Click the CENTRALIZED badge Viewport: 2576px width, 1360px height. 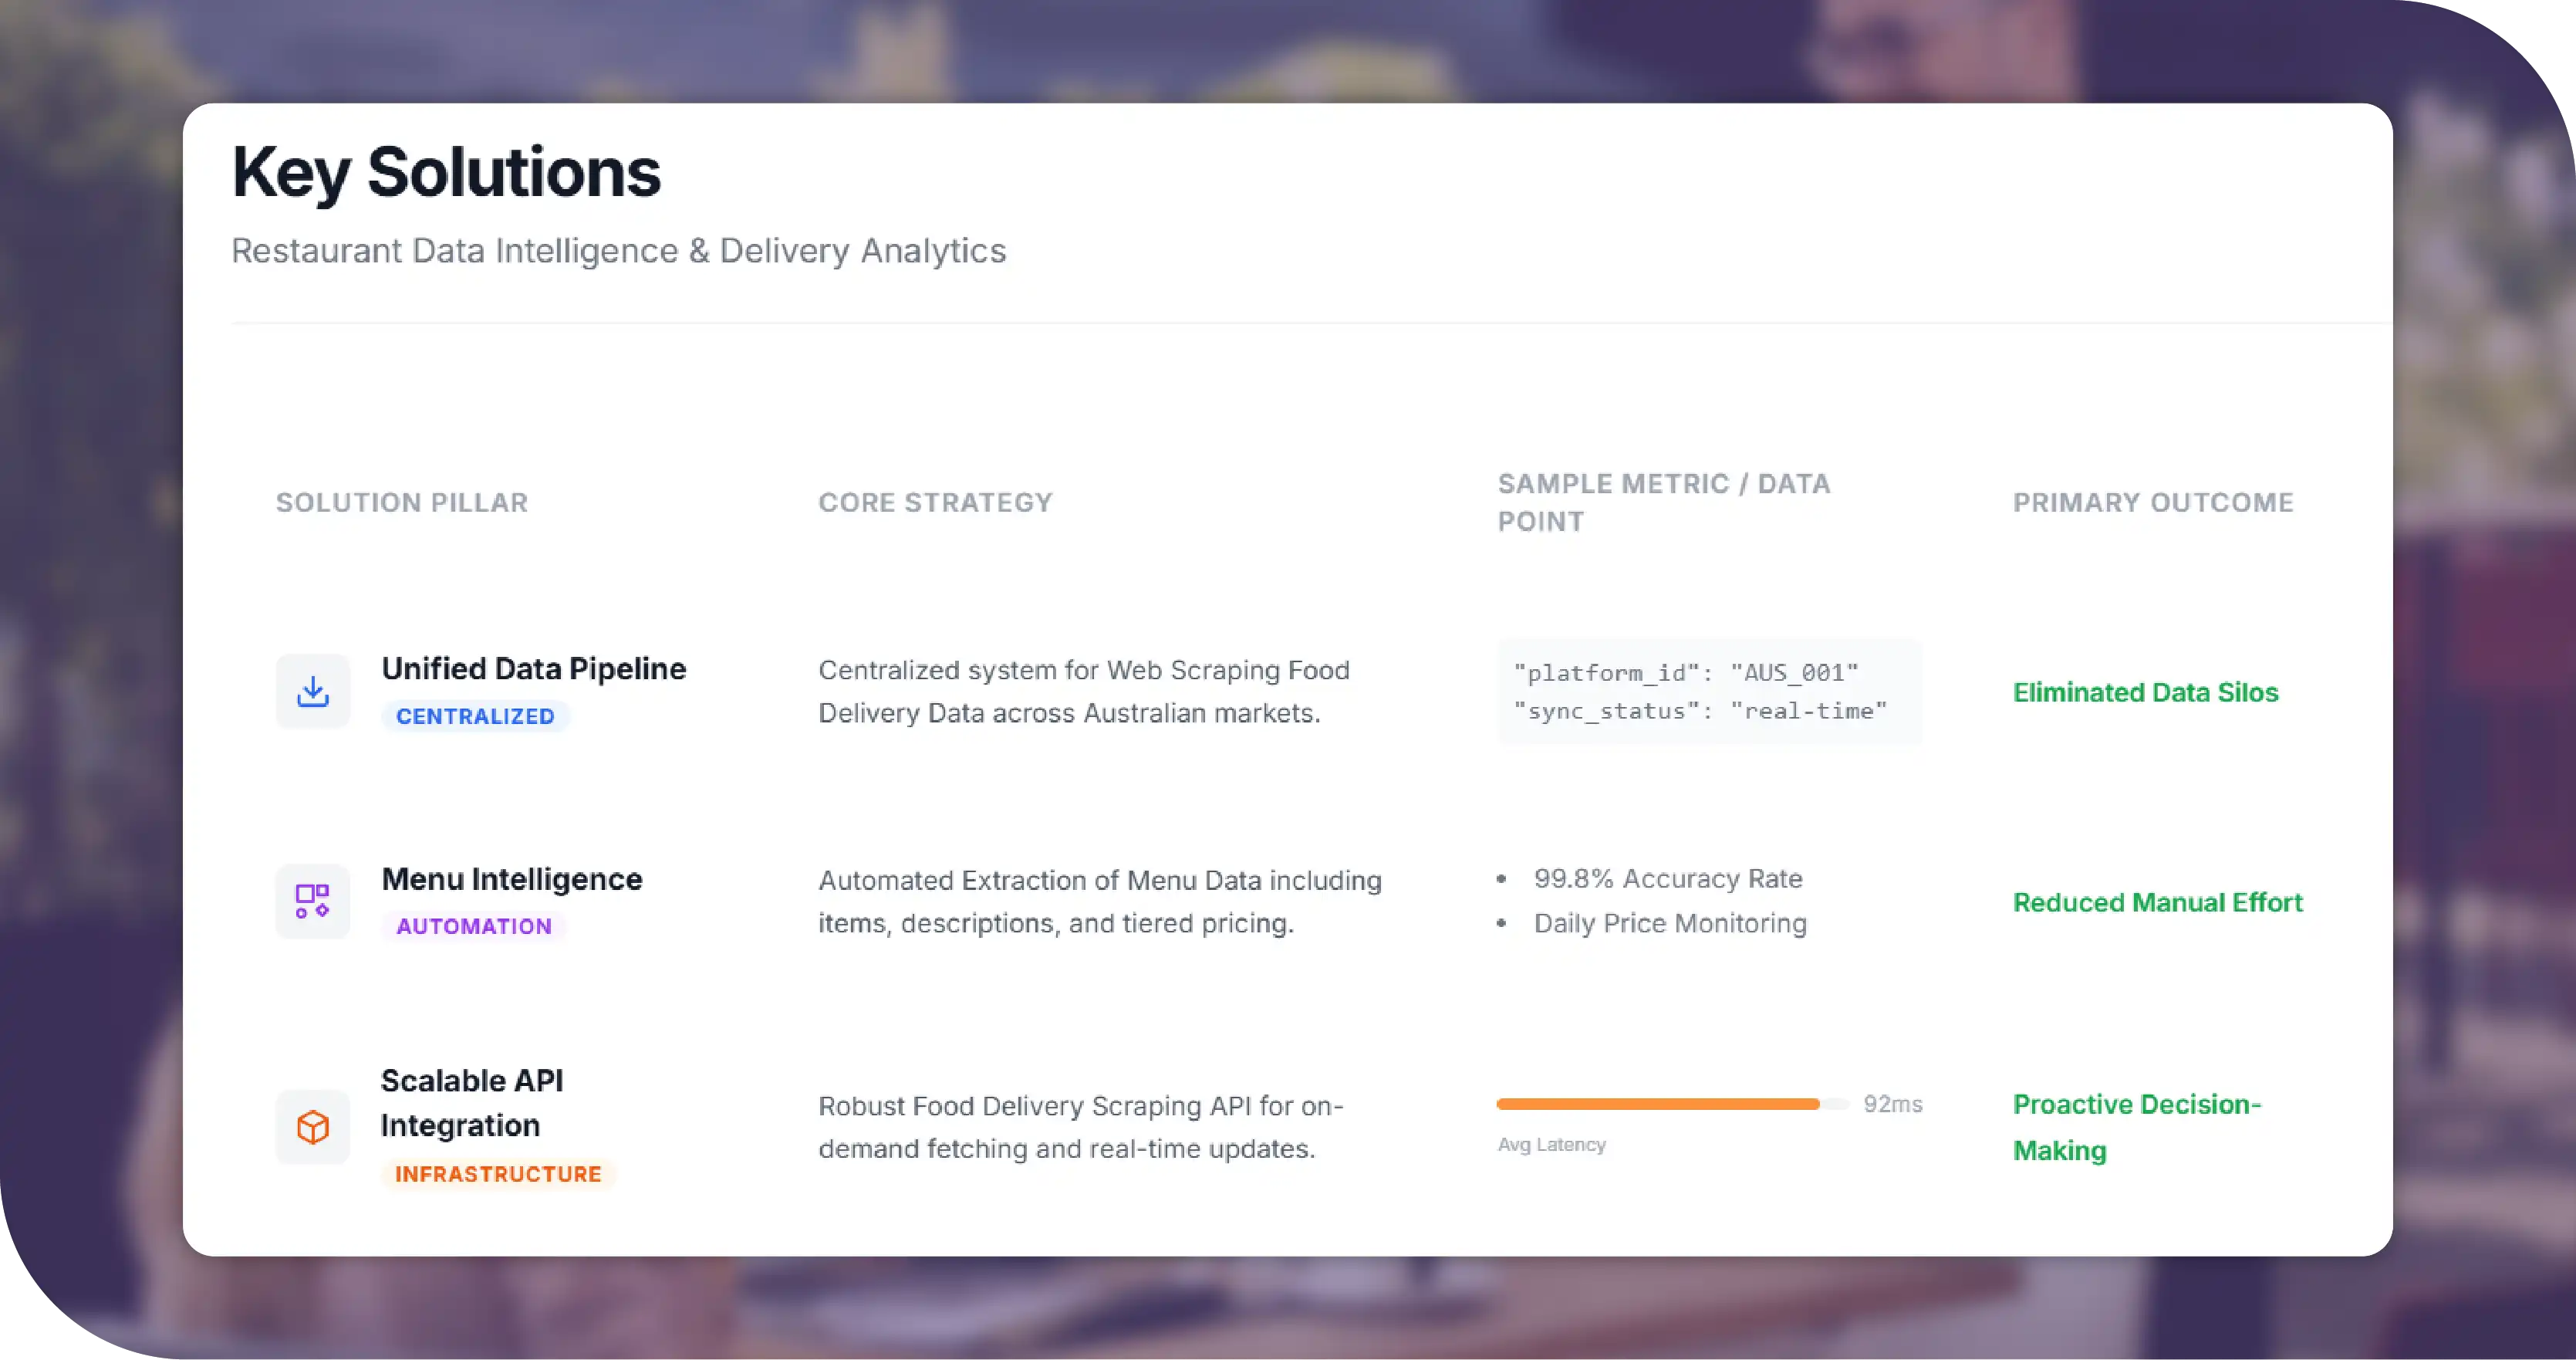click(475, 716)
